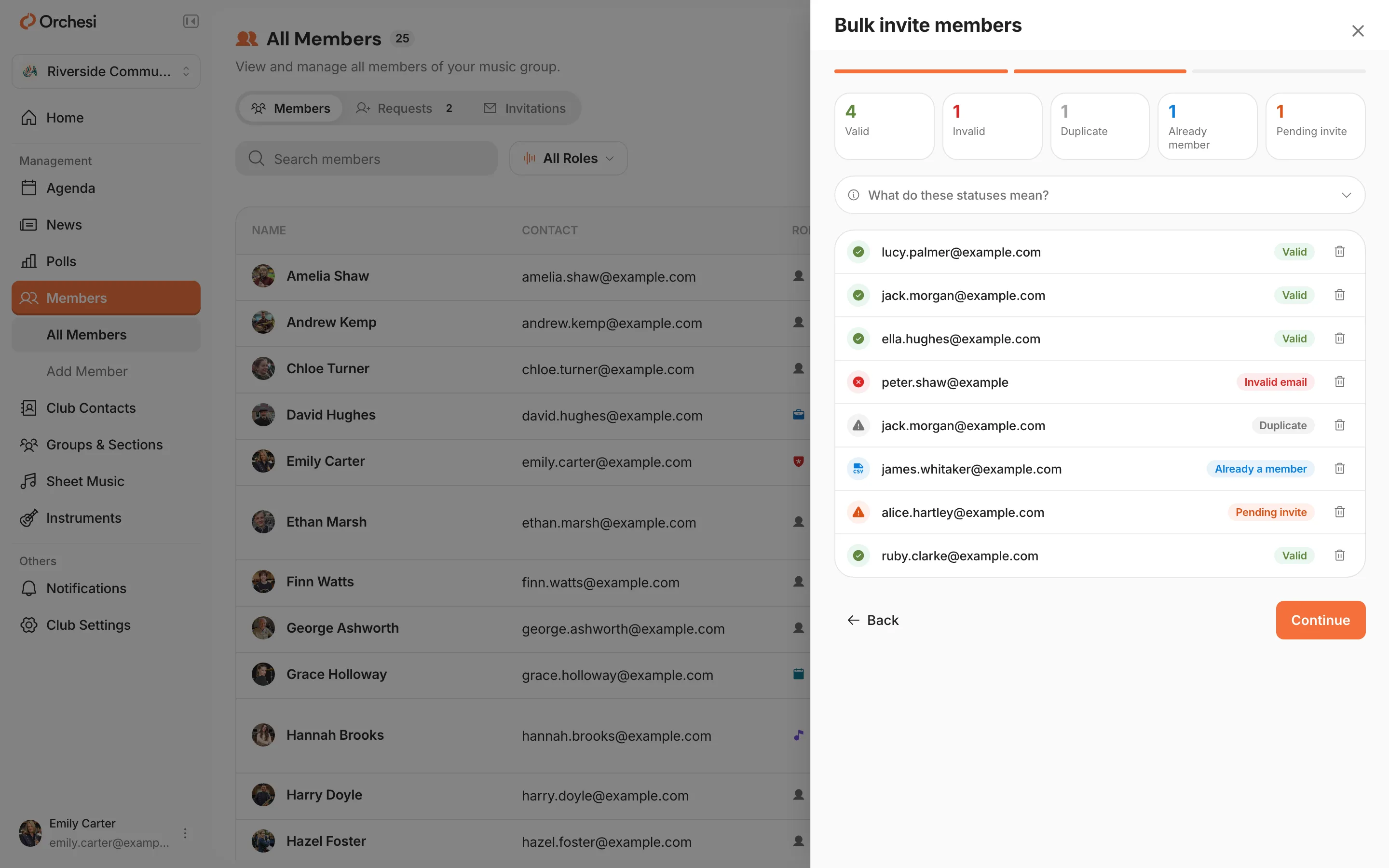Click the info icon in statuses explainer
This screenshot has width=1389, height=868.
point(854,195)
